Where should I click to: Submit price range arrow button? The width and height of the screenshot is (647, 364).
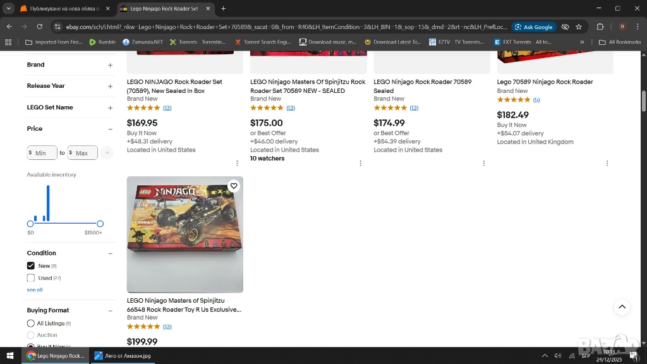click(x=107, y=153)
